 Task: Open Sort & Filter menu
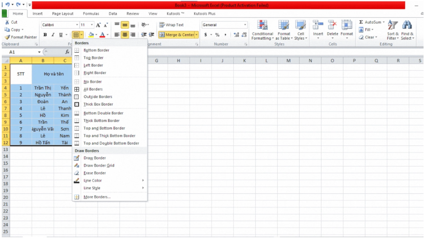(393, 30)
